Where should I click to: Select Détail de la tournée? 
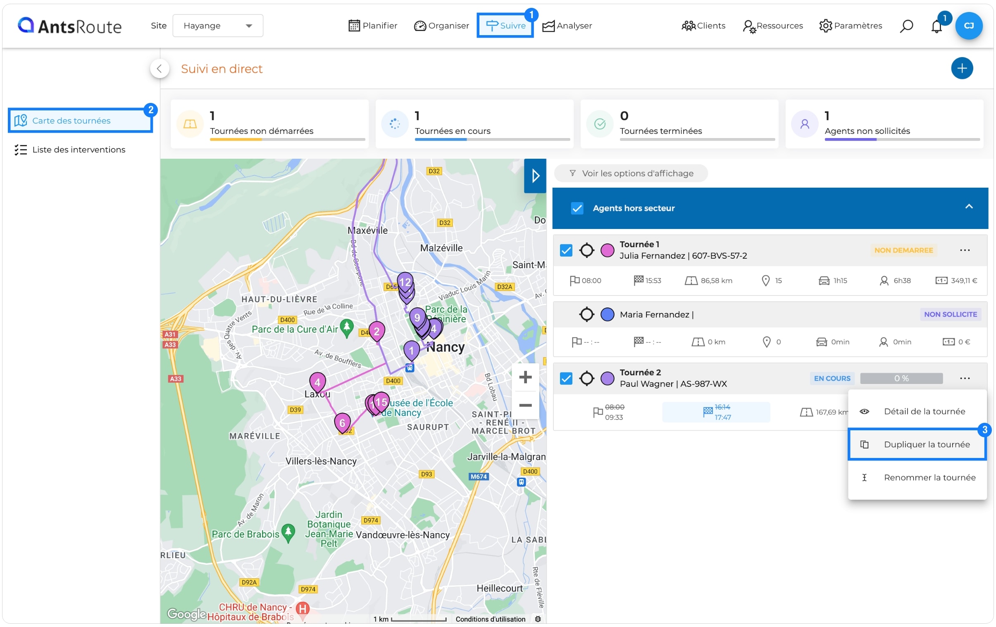[917, 412]
